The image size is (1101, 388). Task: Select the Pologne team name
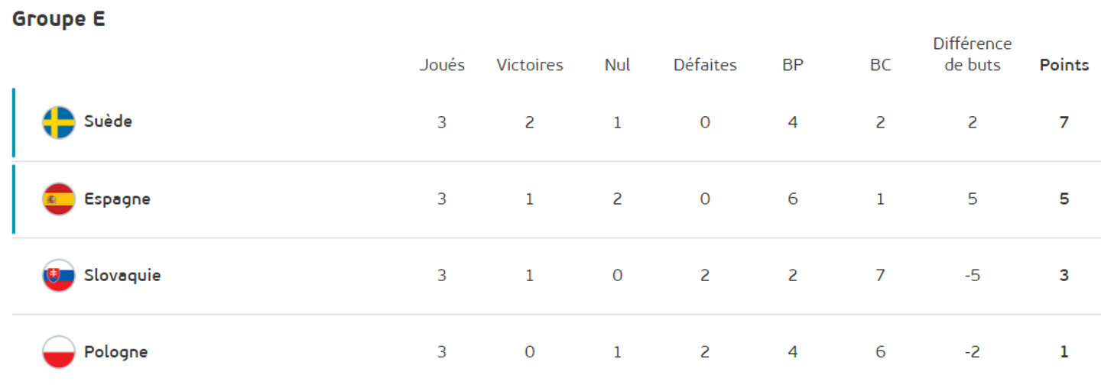tap(115, 352)
